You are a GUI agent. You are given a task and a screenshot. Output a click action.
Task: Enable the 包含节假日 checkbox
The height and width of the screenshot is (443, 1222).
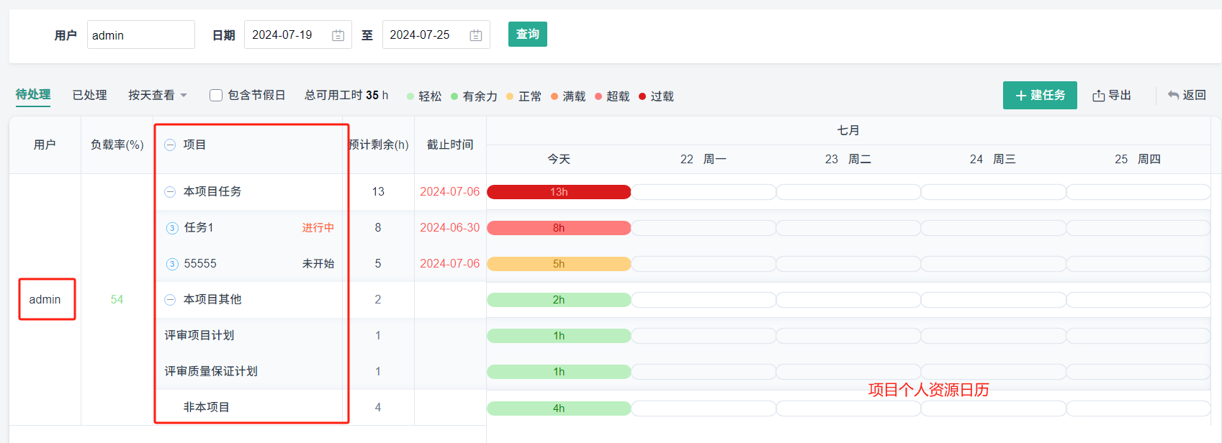tap(216, 96)
